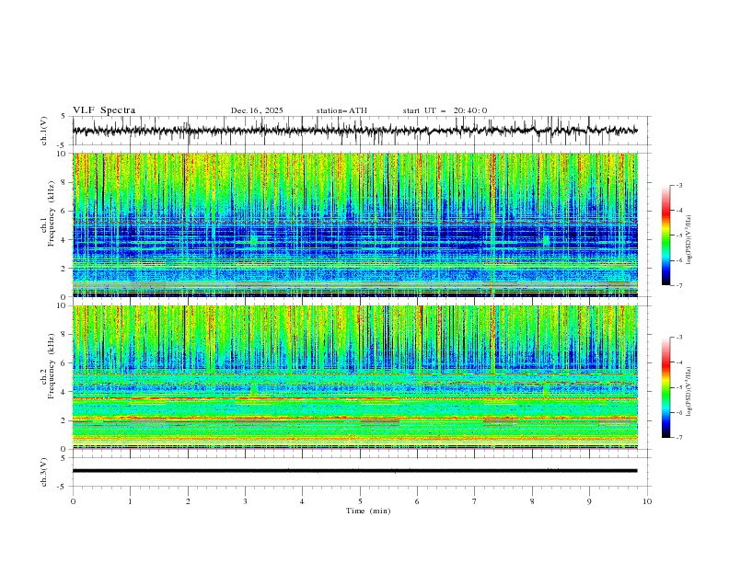
Task: Click the ch.2 'Frequency (kHz)' axis label
Action: [52, 366]
